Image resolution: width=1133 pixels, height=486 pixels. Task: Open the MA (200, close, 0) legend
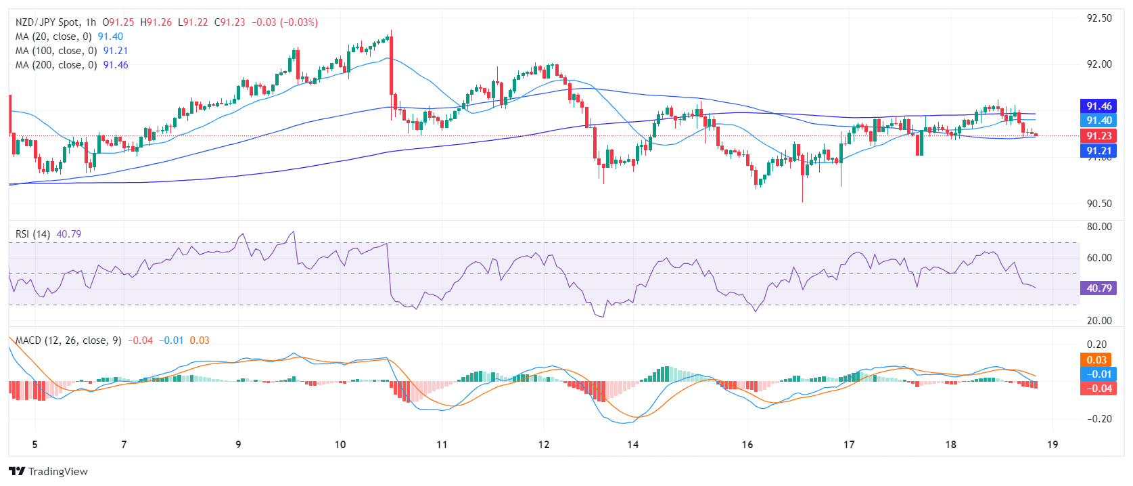(x=56, y=65)
